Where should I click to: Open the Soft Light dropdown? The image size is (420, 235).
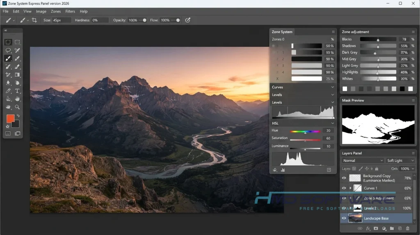click(400, 160)
